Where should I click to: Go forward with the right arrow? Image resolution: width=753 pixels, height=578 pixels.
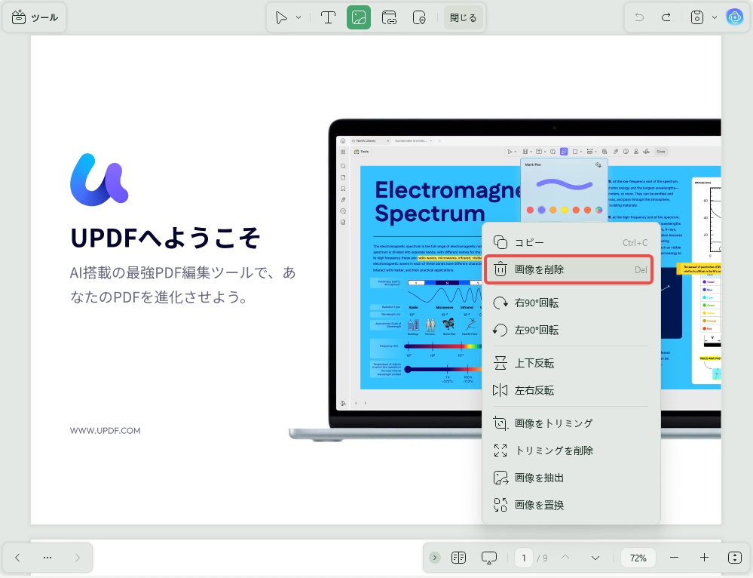[78, 558]
